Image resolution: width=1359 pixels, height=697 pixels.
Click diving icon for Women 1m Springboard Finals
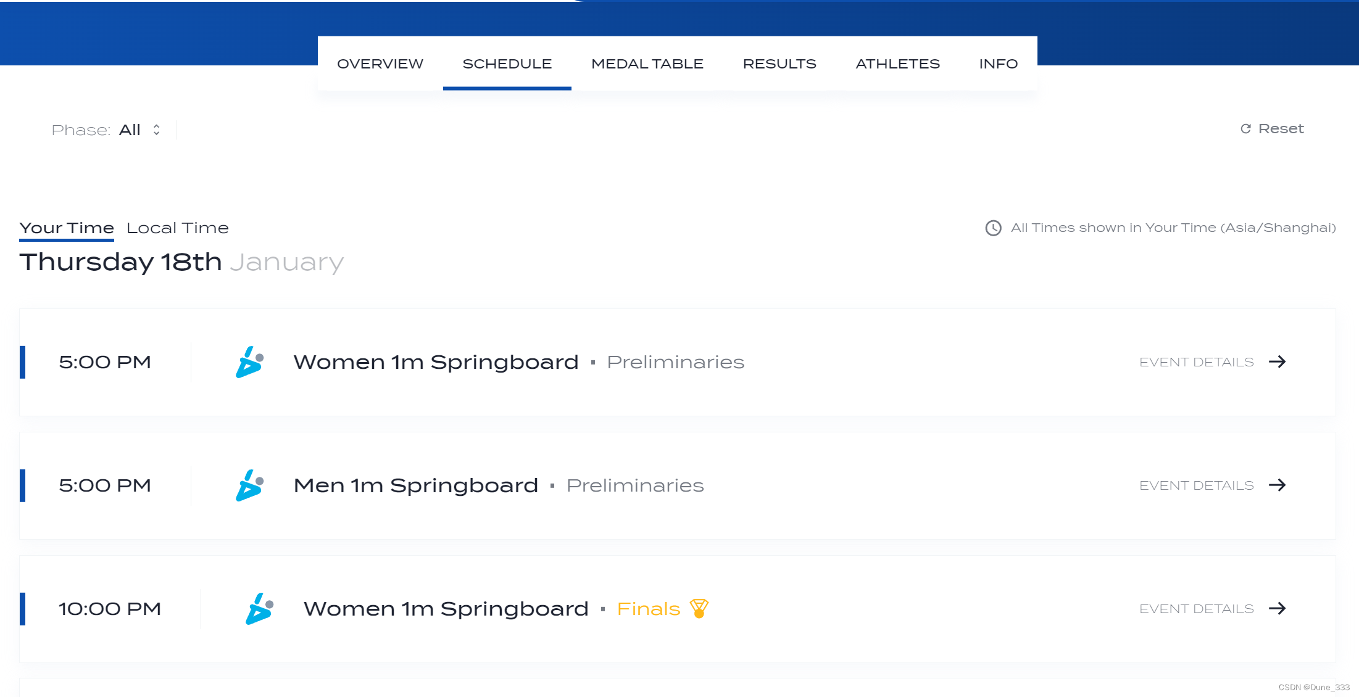pos(259,609)
